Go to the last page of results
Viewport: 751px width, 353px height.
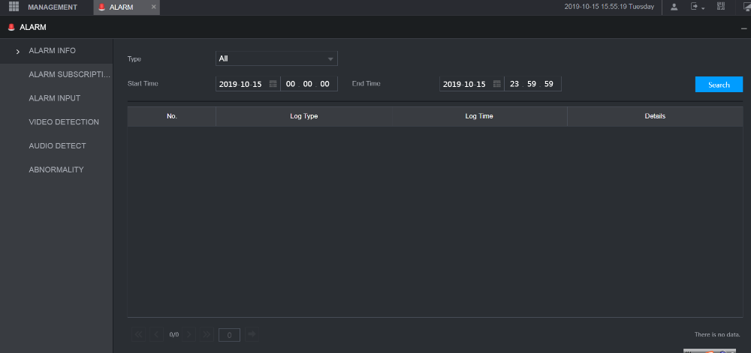point(207,334)
